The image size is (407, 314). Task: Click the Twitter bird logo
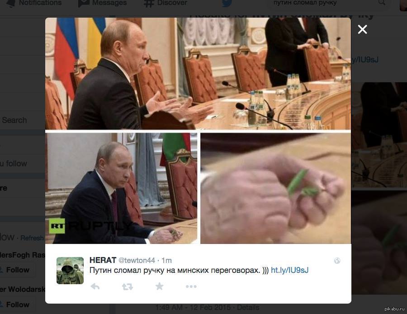point(227,3)
